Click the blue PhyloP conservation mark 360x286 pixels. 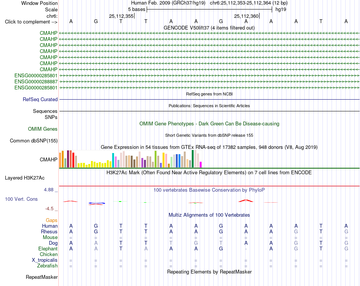pos(97,203)
